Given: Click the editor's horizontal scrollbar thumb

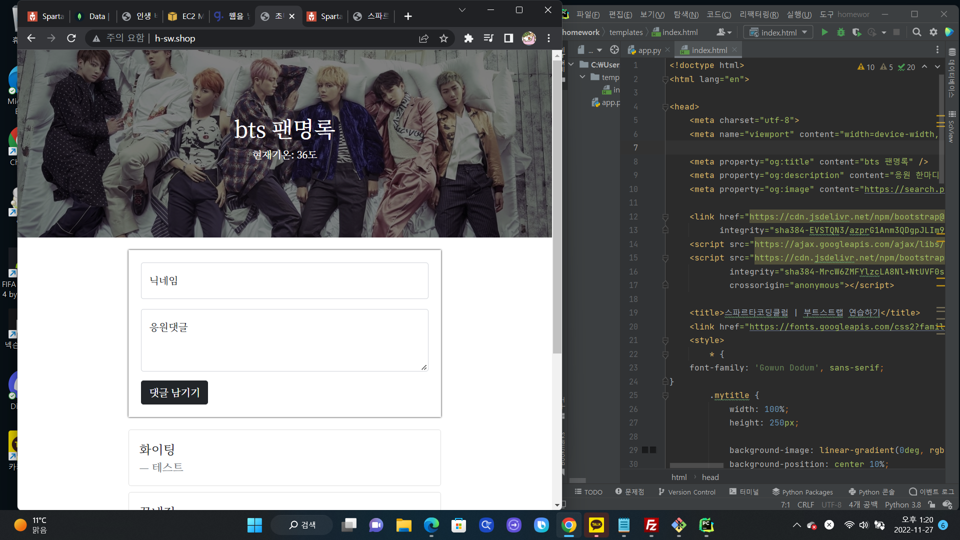Looking at the screenshot, I should (x=696, y=465).
